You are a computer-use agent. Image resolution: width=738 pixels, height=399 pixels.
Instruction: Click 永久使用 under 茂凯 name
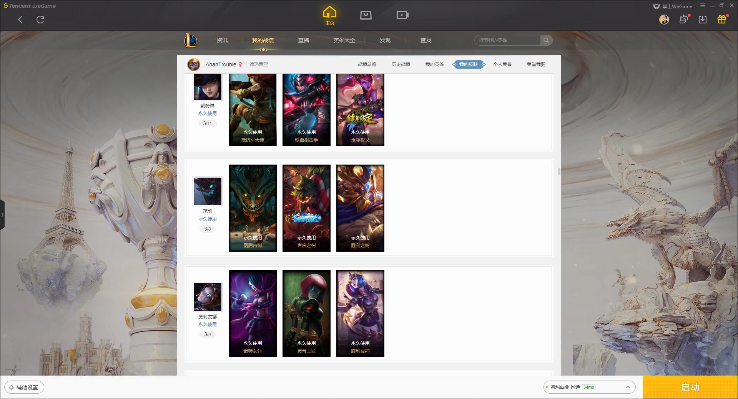pyautogui.click(x=208, y=219)
